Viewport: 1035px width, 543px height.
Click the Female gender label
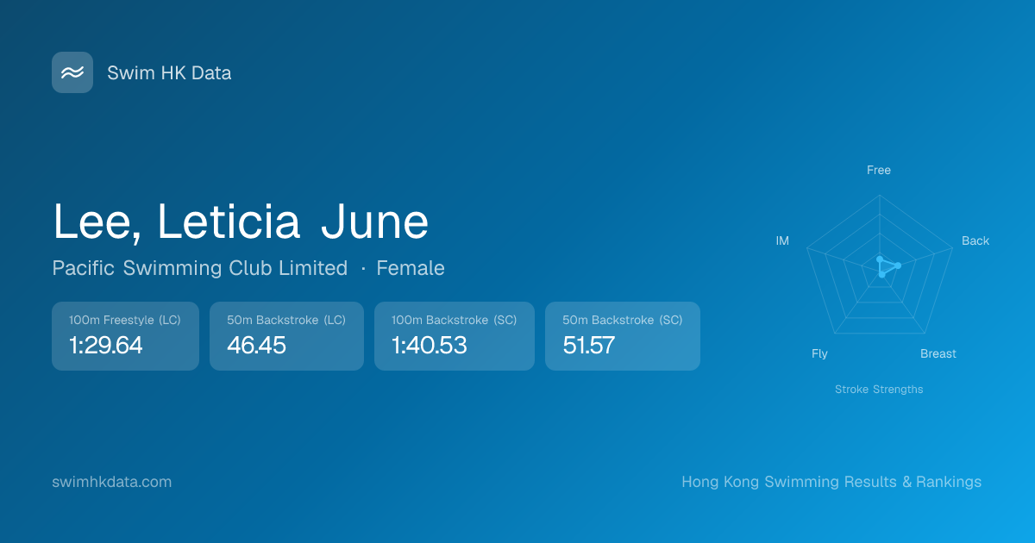(411, 268)
